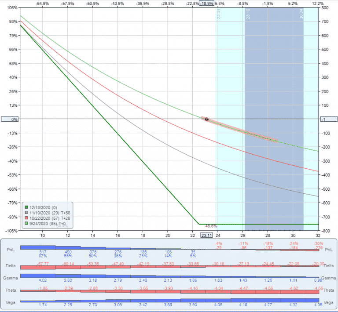Click the gray 11/19/2020 legend swatch
Image resolution: width=338 pixels, height=312 pixels.
(26, 212)
